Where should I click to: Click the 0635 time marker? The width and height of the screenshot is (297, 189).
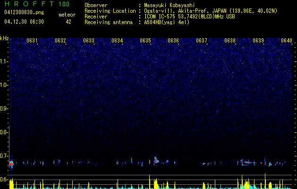145,41
